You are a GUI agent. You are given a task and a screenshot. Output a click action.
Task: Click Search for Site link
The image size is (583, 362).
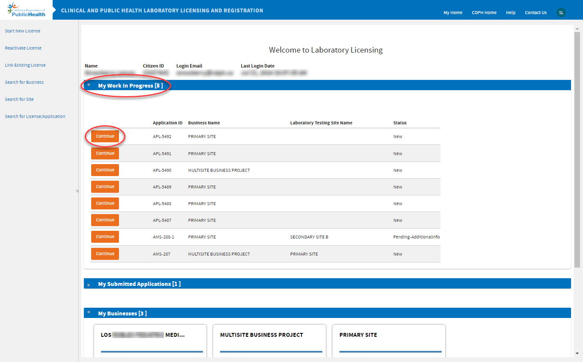click(x=19, y=100)
